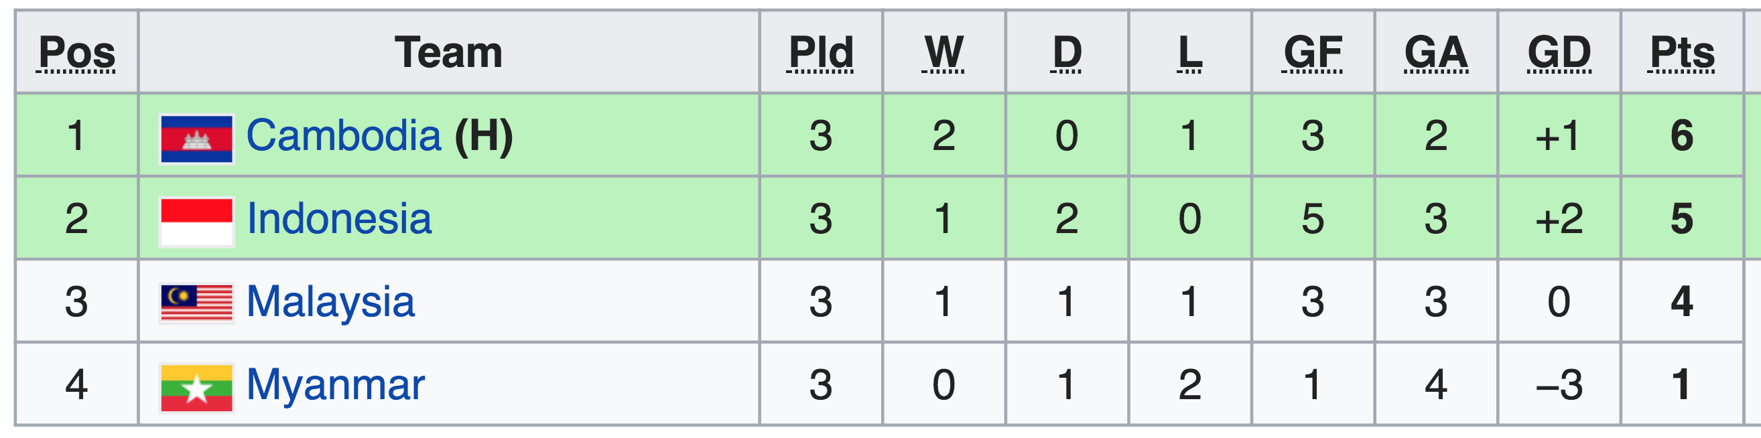Click the Team column header
This screenshot has height=438, width=1761.
(448, 52)
